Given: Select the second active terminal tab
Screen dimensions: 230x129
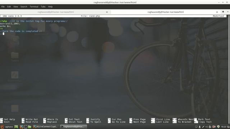Looking at the screenshot, I should 165,12.
